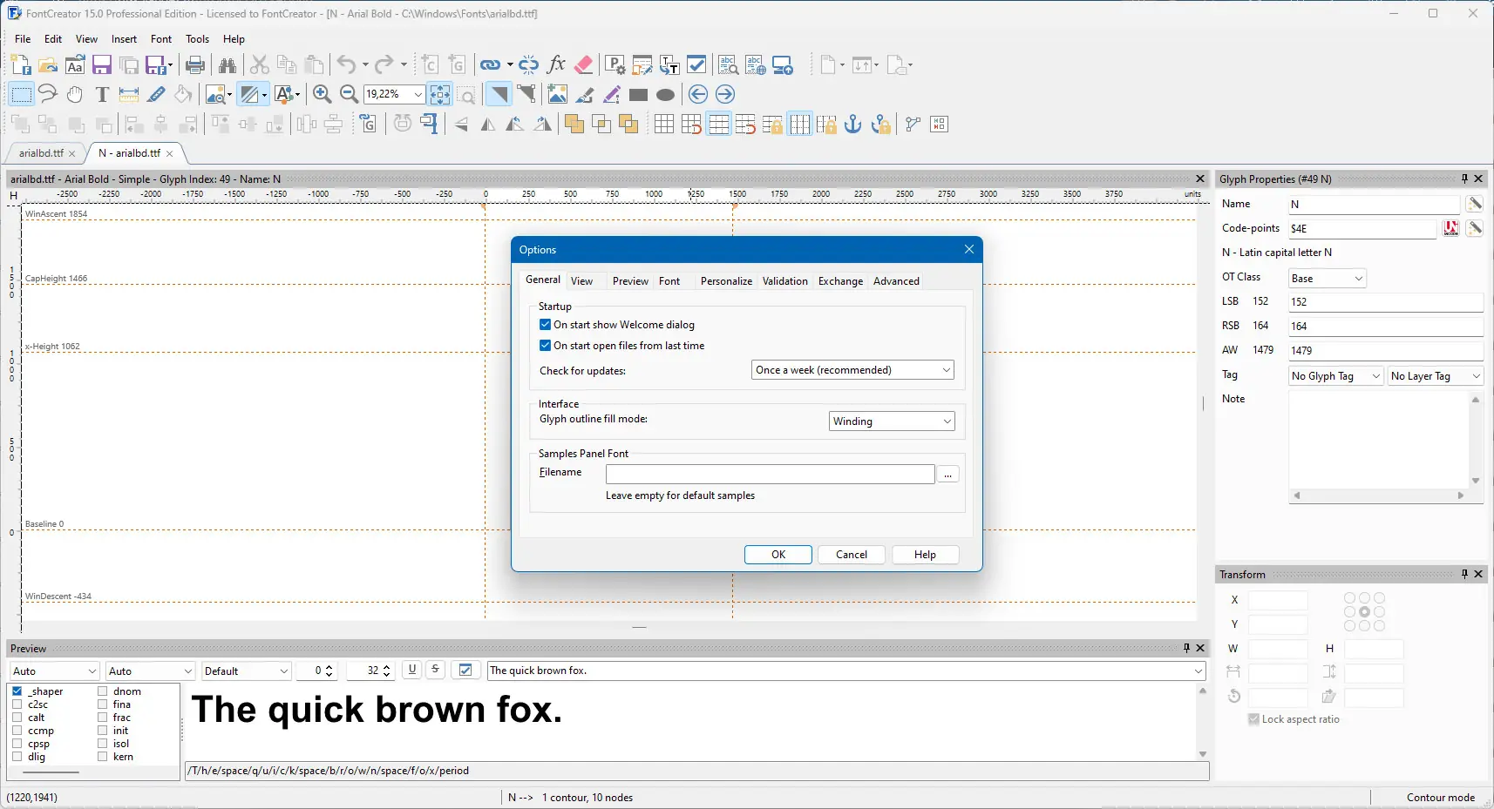Screen dimensions: 1494x809
Task: Click the Zoom In magnifier icon
Action: coord(322,94)
